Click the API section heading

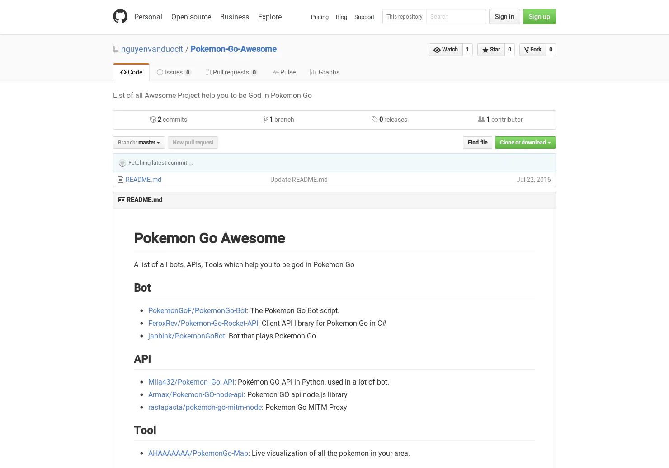click(142, 359)
